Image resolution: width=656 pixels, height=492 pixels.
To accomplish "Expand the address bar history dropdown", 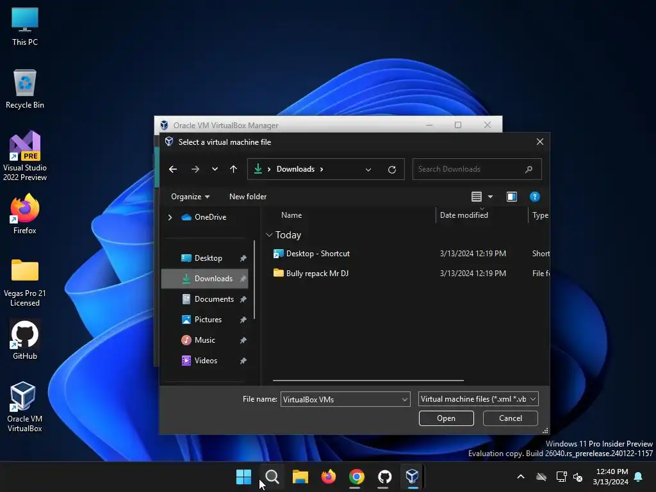I will click(368, 169).
